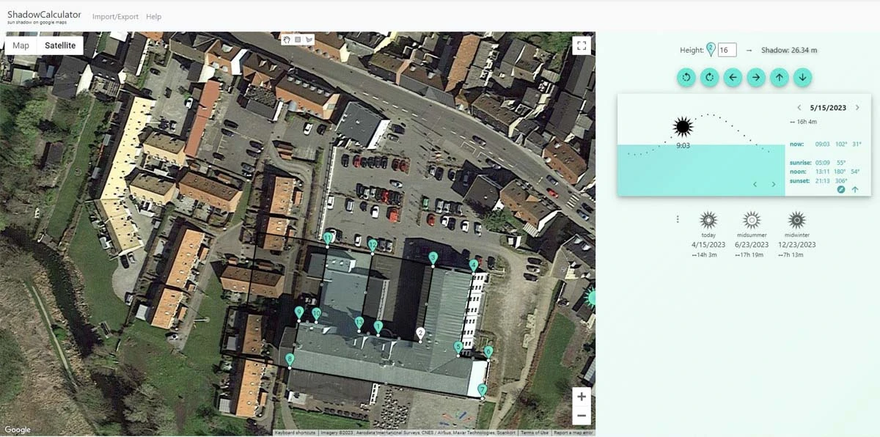Click the rotate counterclockwise button
The image size is (880, 437).
tap(686, 77)
